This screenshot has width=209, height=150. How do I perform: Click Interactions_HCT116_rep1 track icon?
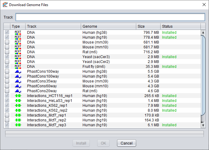point(18,96)
